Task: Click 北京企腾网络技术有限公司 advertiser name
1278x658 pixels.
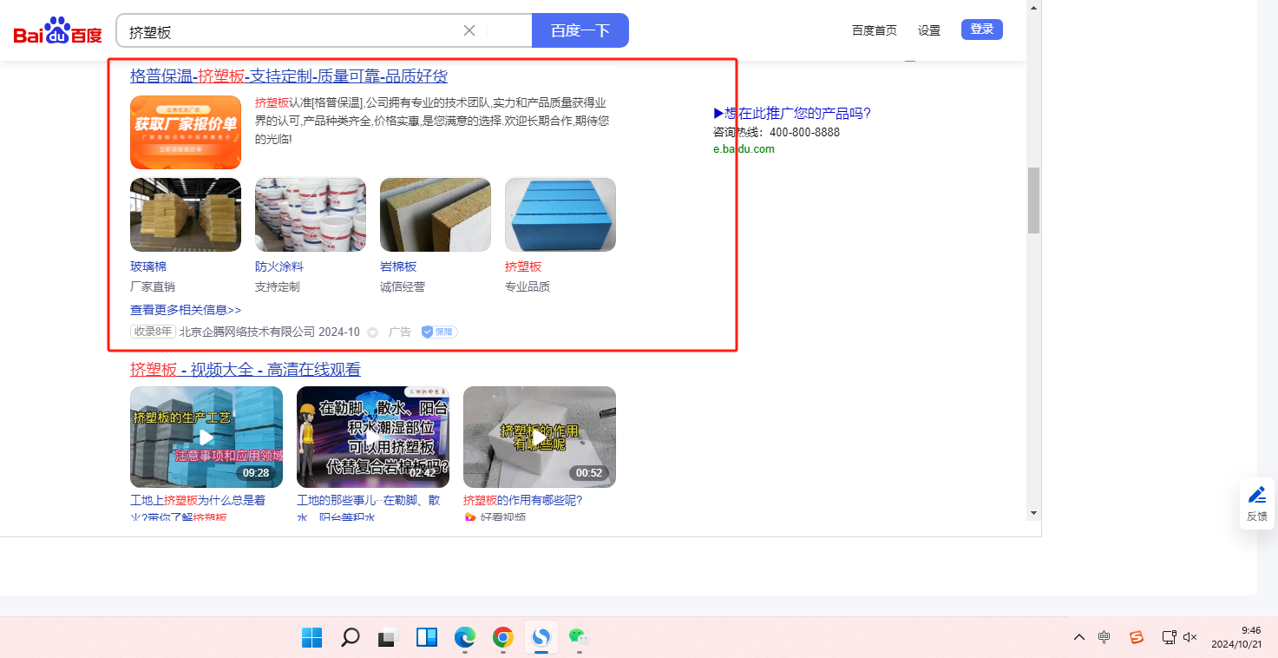Action: point(247,332)
